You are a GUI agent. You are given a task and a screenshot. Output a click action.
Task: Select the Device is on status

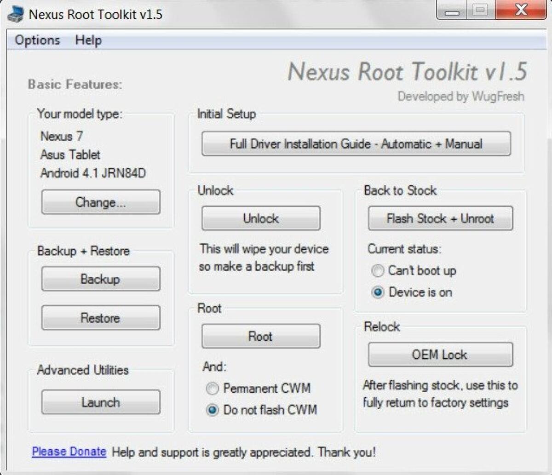point(377,292)
